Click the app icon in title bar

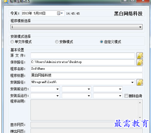click(6, 2)
